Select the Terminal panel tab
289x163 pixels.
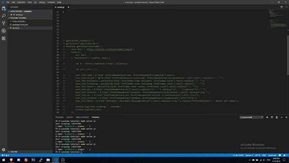[x=95, y=117]
